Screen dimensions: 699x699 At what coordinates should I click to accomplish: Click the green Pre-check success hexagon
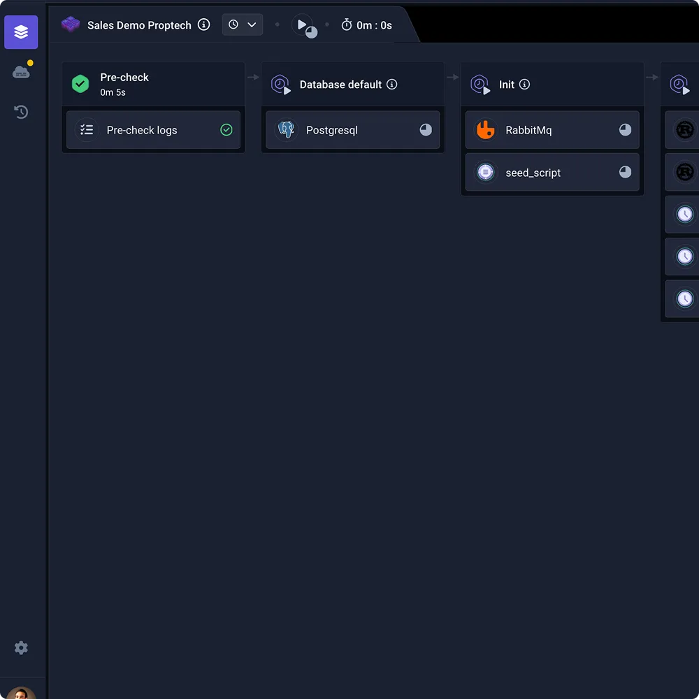pyautogui.click(x=80, y=84)
